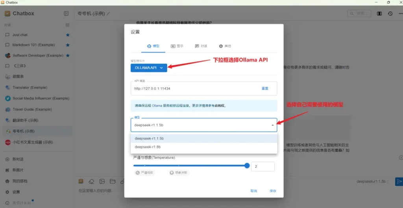Click the Temperature slider handle
This screenshot has height=208, width=403.
(x=247, y=166)
